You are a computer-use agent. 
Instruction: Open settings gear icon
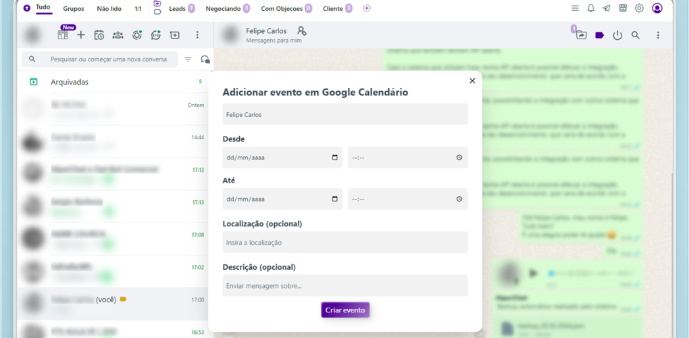(x=639, y=8)
